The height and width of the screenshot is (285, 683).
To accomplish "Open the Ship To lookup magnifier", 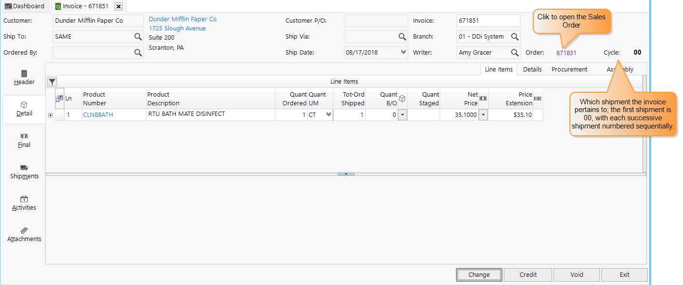I will pos(139,36).
